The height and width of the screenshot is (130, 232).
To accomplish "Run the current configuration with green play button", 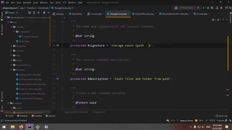I will pos(204,8).
